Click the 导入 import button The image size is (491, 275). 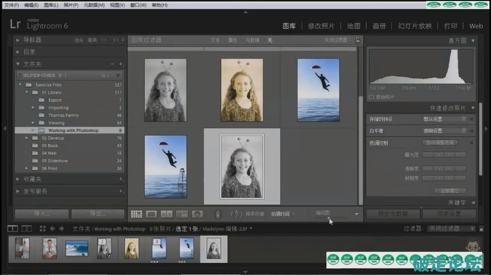[x=42, y=213]
